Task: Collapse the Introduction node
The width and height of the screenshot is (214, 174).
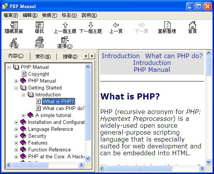Action: [x=23, y=95]
